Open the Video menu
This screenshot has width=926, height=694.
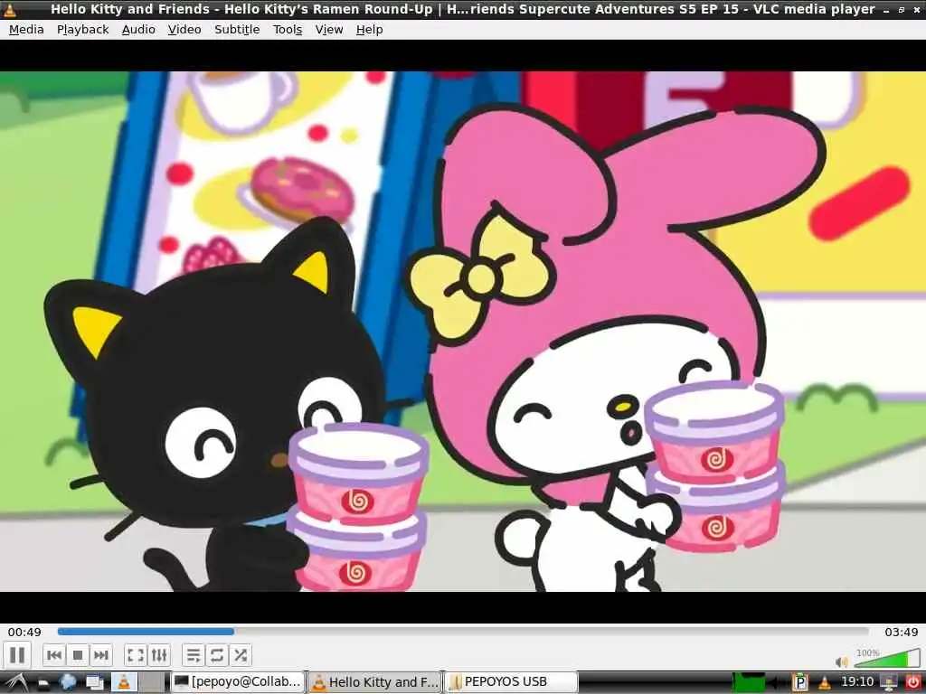point(184,30)
